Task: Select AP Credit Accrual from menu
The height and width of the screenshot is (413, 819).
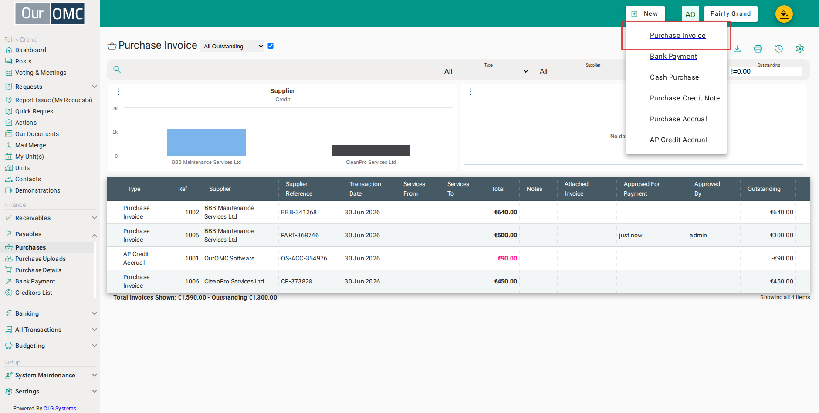Action: (x=678, y=140)
